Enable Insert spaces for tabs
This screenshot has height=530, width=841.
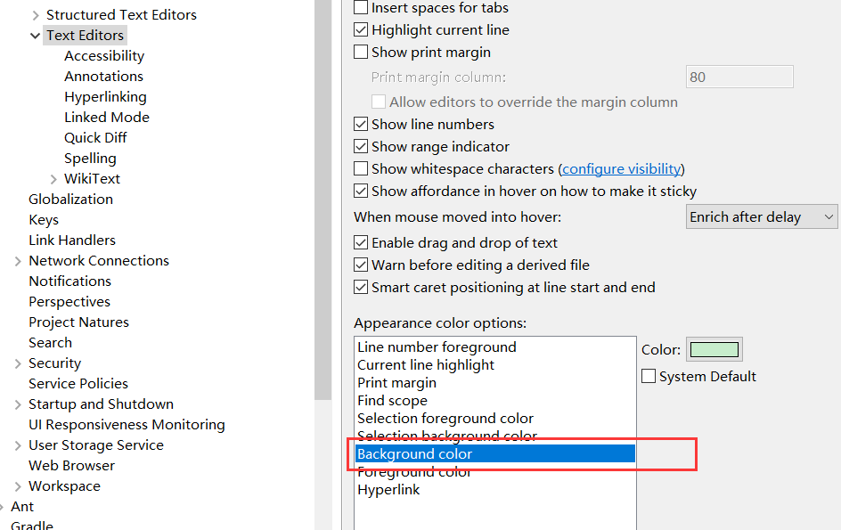point(361,7)
